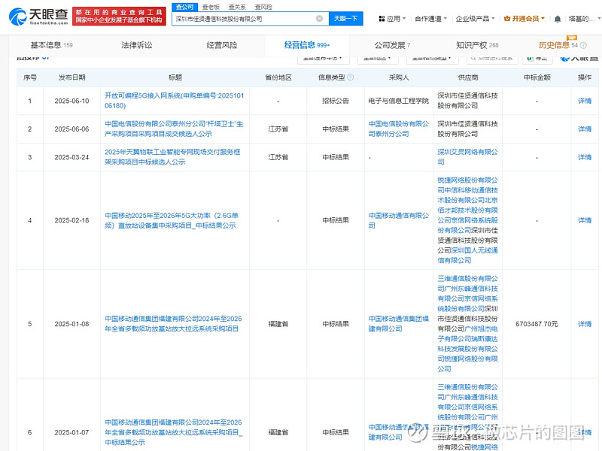This screenshot has width=602, height=451.
Task: Click the date 2025-06-10
Action: pos(71,101)
